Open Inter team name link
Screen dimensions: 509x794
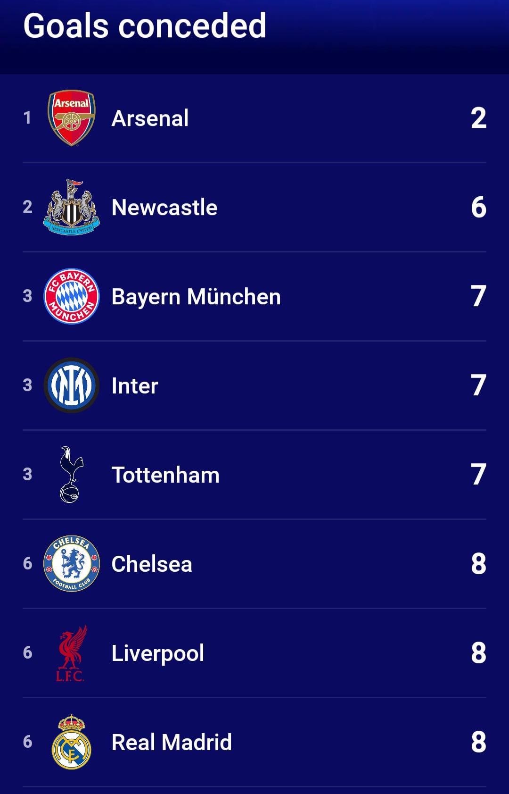135,386
